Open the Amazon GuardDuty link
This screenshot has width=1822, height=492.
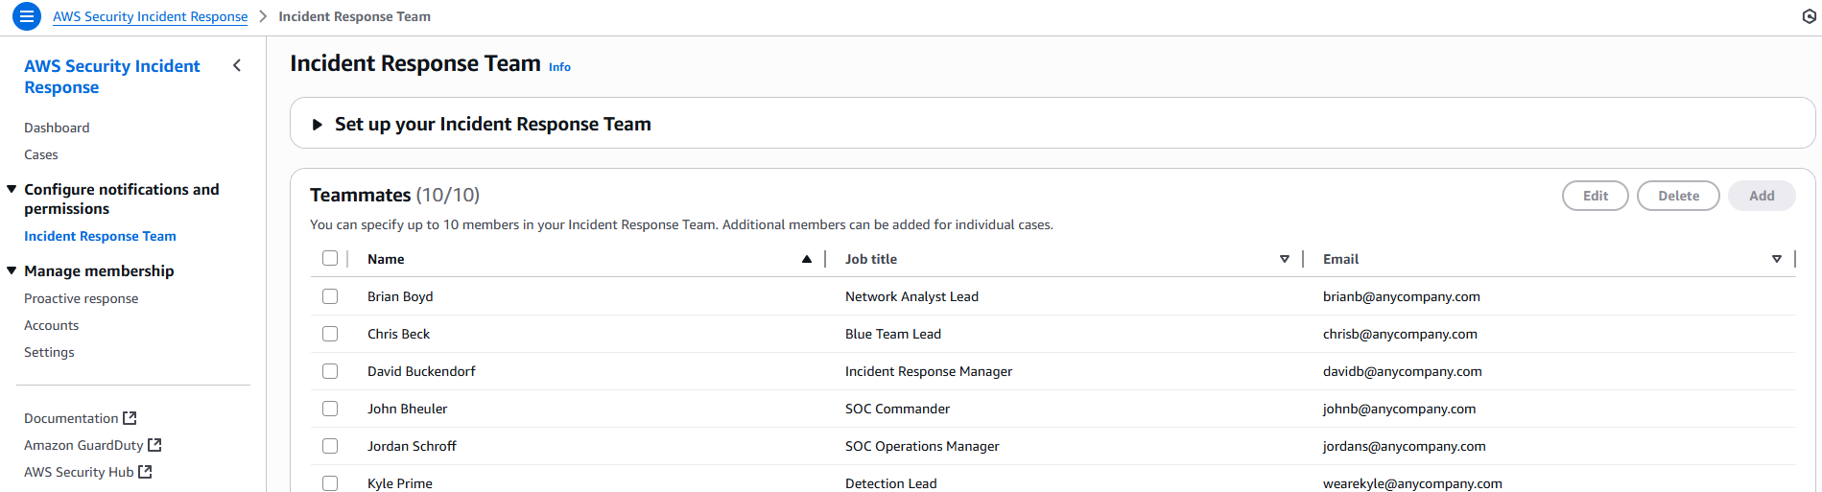pos(83,445)
